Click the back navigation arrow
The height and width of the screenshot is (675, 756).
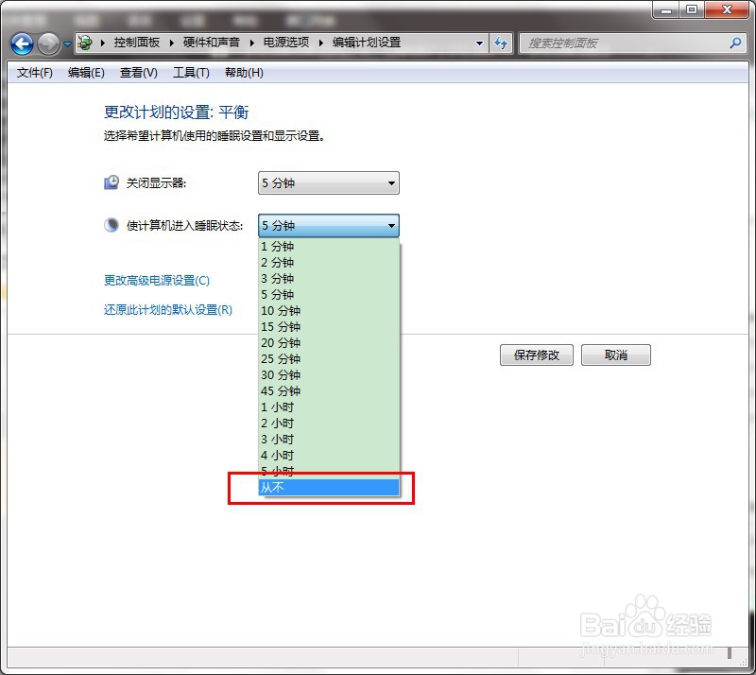21,43
